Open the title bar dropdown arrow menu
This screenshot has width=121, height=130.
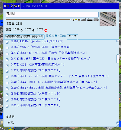(8, 6)
